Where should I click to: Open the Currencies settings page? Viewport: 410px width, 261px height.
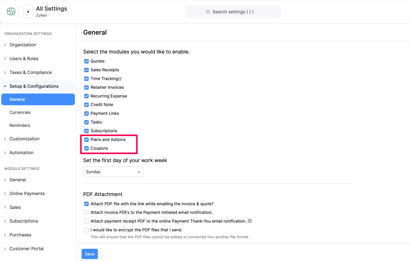[x=20, y=112]
